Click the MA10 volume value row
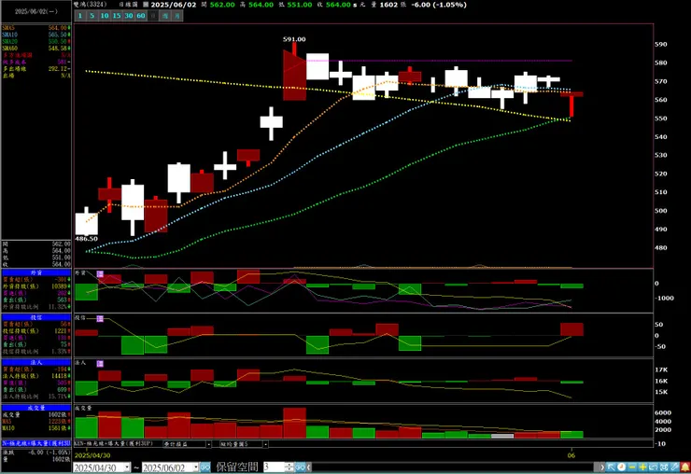 pos(36,428)
